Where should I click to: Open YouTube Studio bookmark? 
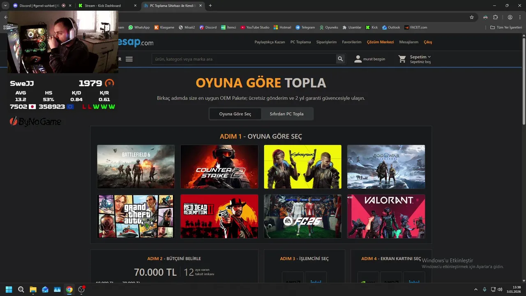[x=255, y=28]
